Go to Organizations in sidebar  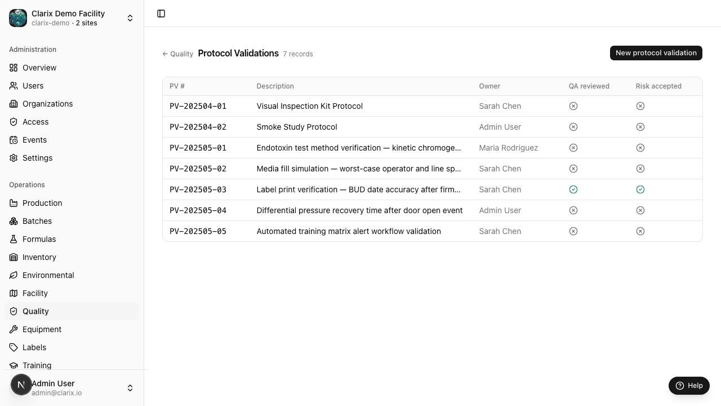click(72, 104)
